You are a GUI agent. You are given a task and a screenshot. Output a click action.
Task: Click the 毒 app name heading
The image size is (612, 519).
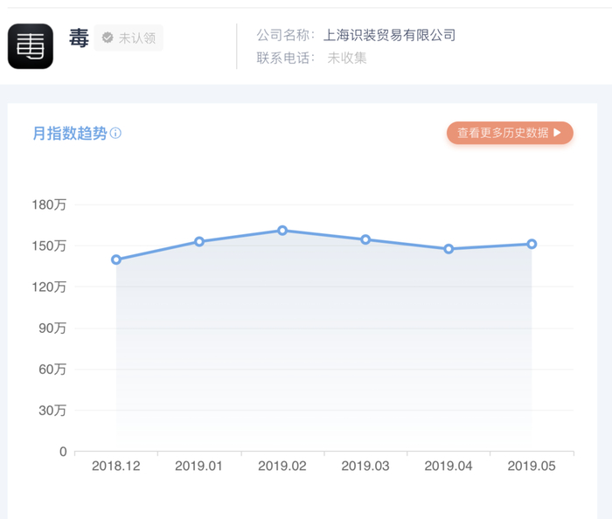pyautogui.click(x=79, y=38)
